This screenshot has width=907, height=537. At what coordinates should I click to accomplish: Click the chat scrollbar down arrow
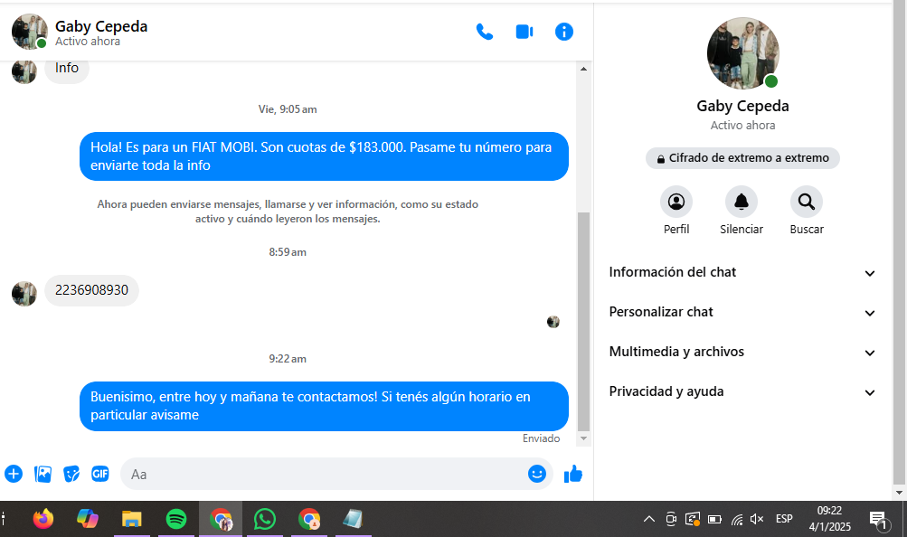click(583, 438)
